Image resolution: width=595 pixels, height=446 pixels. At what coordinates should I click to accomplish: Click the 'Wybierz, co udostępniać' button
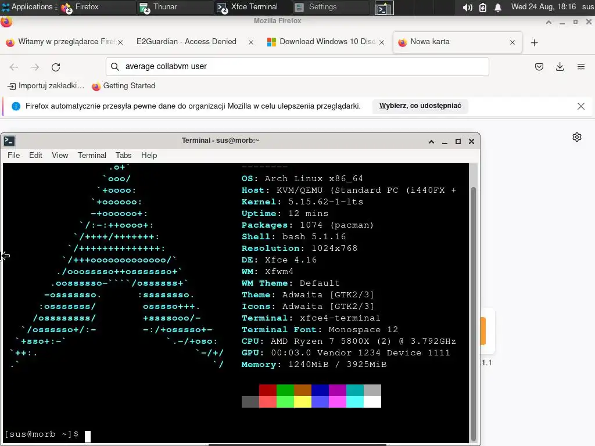click(420, 106)
